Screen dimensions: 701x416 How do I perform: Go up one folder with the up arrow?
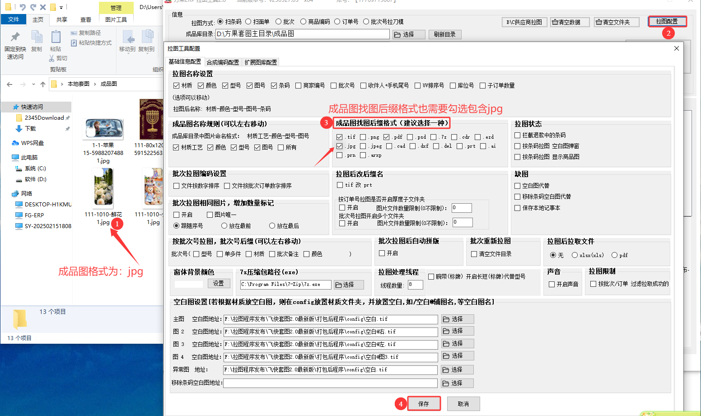point(43,84)
